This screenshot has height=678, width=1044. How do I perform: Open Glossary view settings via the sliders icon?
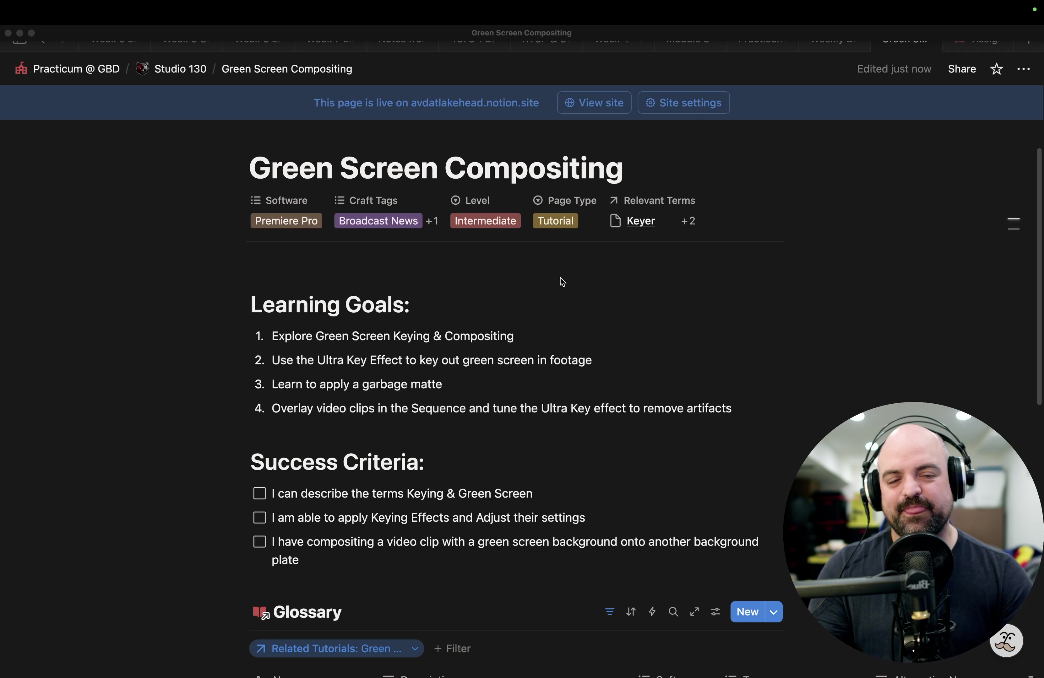pyautogui.click(x=715, y=611)
